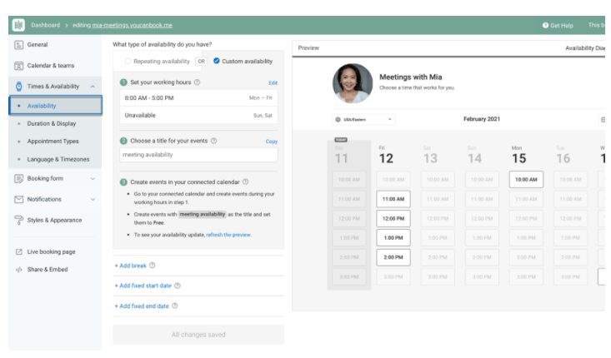Select Custom availability radio option

(217, 61)
